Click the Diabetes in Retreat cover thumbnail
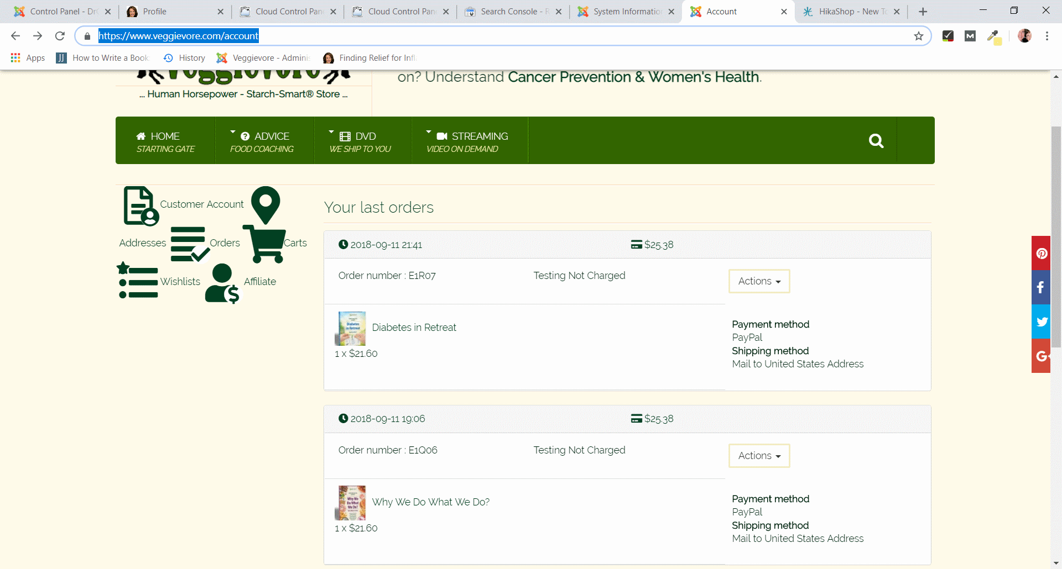Screen dimensions: 1062x569 (x=351, y=328)
